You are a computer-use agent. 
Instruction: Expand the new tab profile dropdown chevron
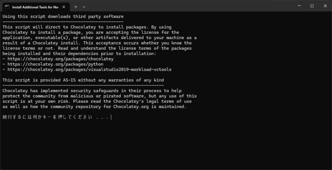[84, 7]
